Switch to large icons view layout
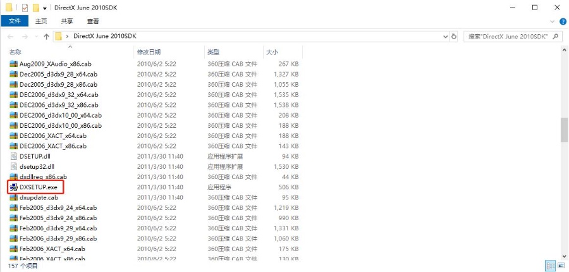569x272 pixels. coord(560,266)
